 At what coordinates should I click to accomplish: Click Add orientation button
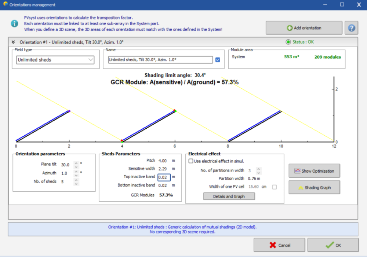coord(304,28)
